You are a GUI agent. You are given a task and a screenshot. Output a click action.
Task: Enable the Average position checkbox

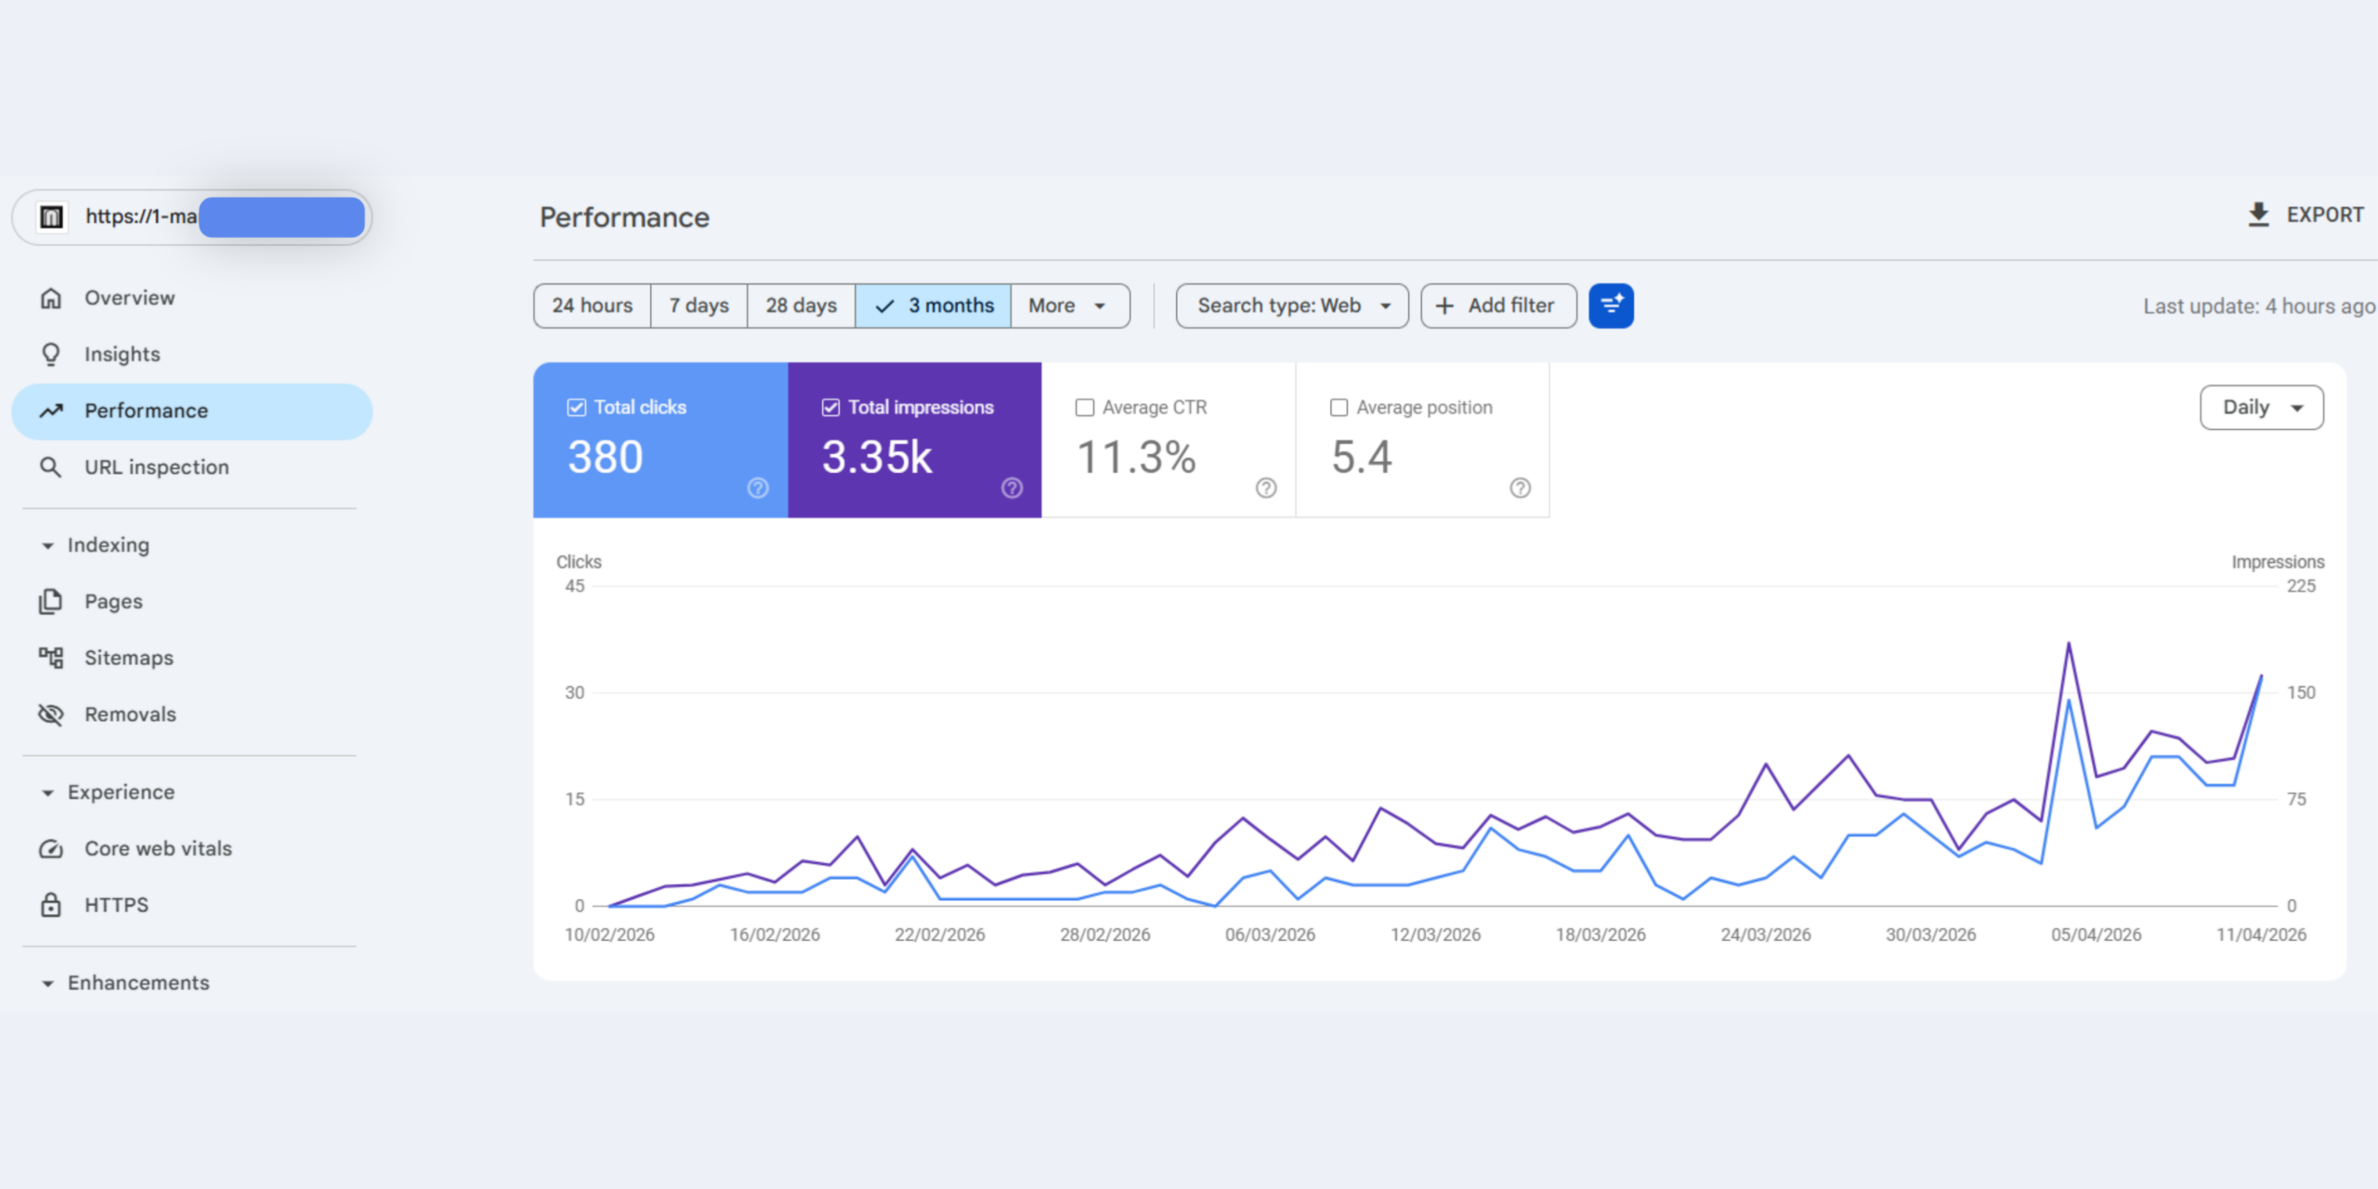(1339, 408)
